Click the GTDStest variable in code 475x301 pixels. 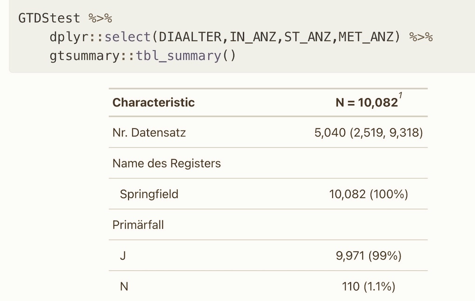tap(49, 18)
